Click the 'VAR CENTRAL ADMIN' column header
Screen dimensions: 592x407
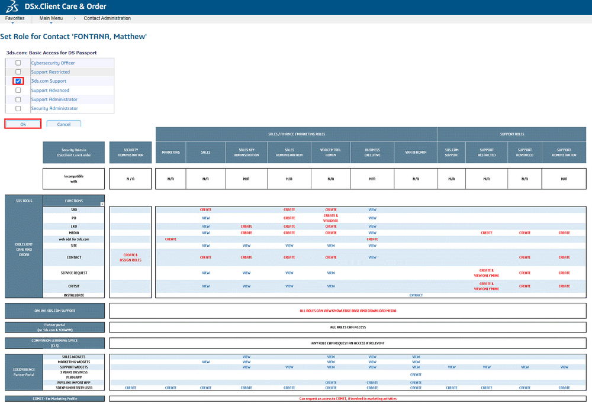point(331,153)
